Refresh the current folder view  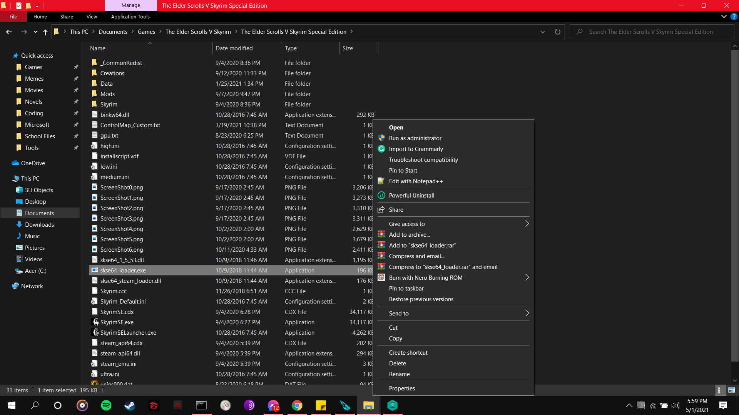coord(557,32)
